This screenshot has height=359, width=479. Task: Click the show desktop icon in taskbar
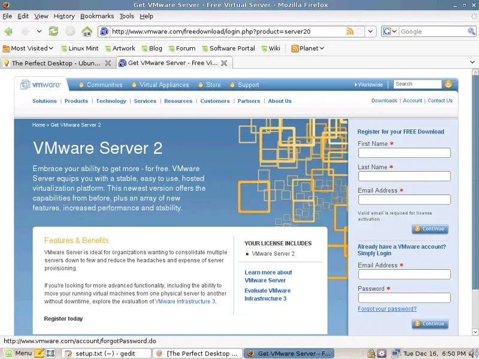pyautogui.click(x=51, y=354)
